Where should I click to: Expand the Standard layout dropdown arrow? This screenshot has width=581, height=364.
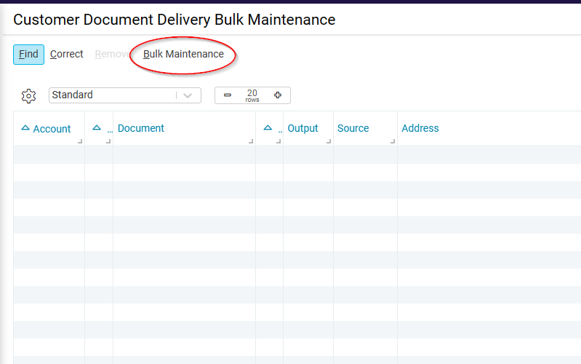(188, 95)
